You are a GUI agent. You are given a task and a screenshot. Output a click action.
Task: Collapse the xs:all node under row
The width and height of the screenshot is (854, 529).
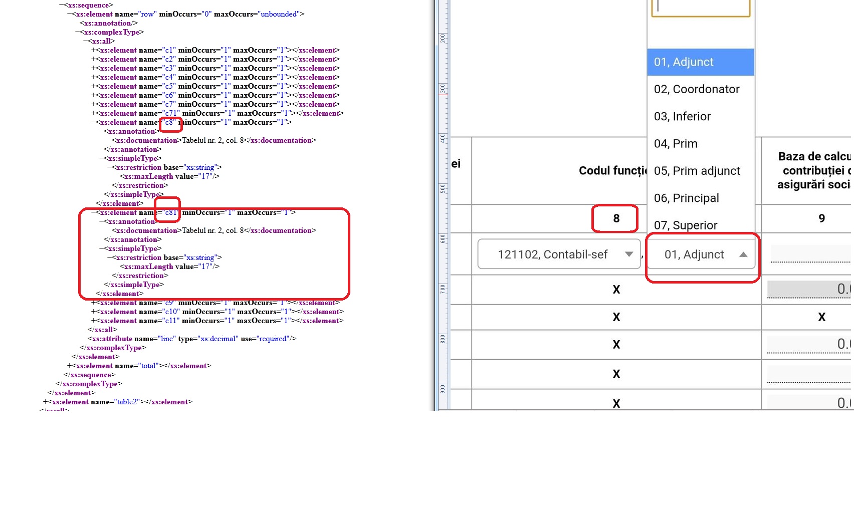point(86,41)
